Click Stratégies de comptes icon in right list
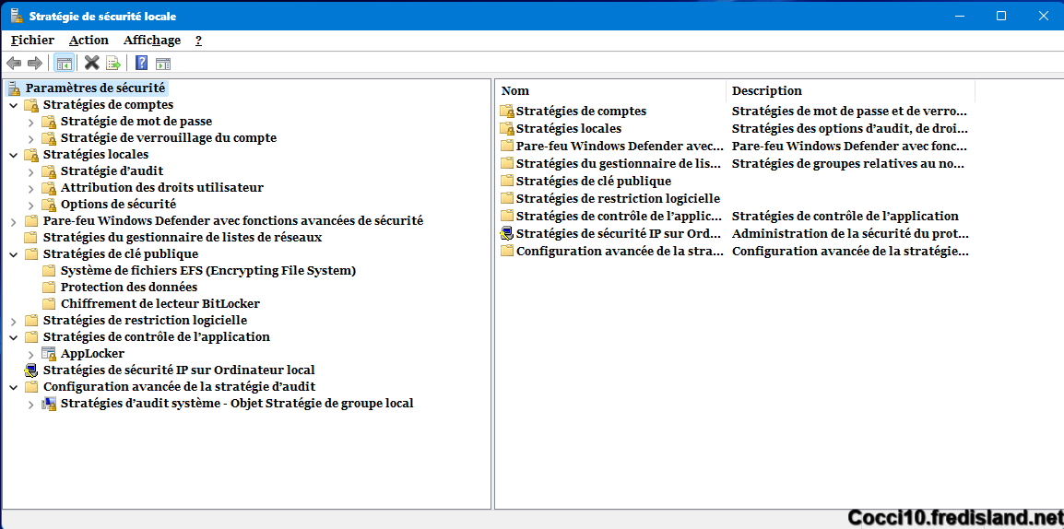 508,111
